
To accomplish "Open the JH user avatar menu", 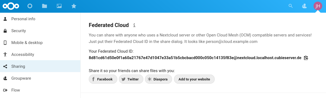I will point(318,6).
